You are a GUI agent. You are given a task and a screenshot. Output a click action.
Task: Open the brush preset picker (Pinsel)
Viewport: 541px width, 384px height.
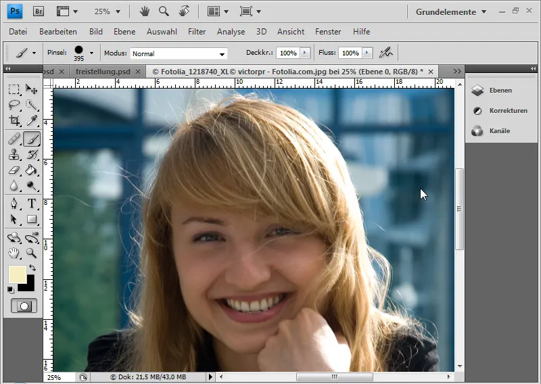click(91, 53)
